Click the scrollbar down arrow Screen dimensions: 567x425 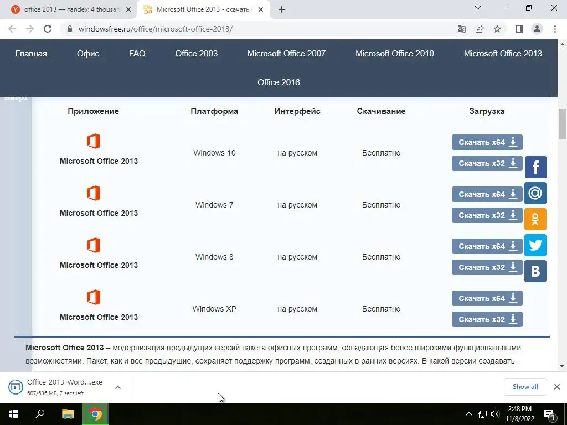563,366
